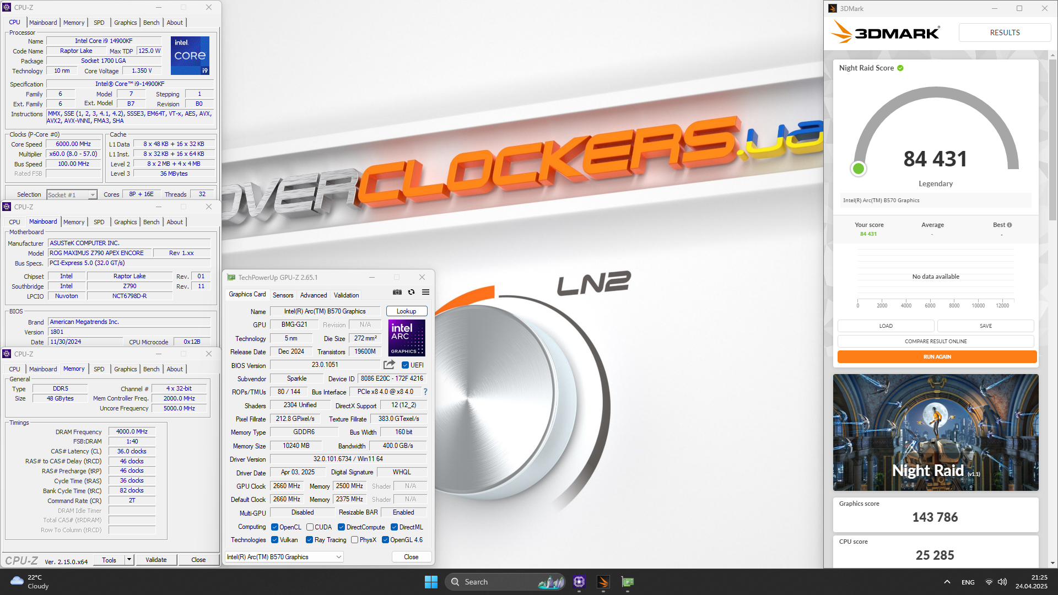
Task: Click the SAVE button in 3DMark
Action: (x=986, y=326)
